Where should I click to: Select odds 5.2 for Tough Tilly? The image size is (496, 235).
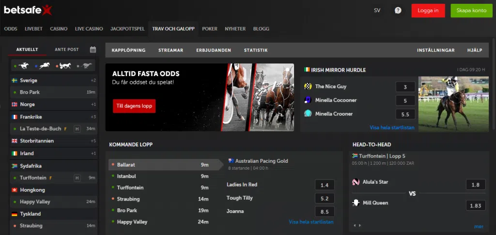(x=325, y=199)
